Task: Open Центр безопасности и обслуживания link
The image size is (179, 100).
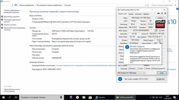Action: (x=12, y=90)
